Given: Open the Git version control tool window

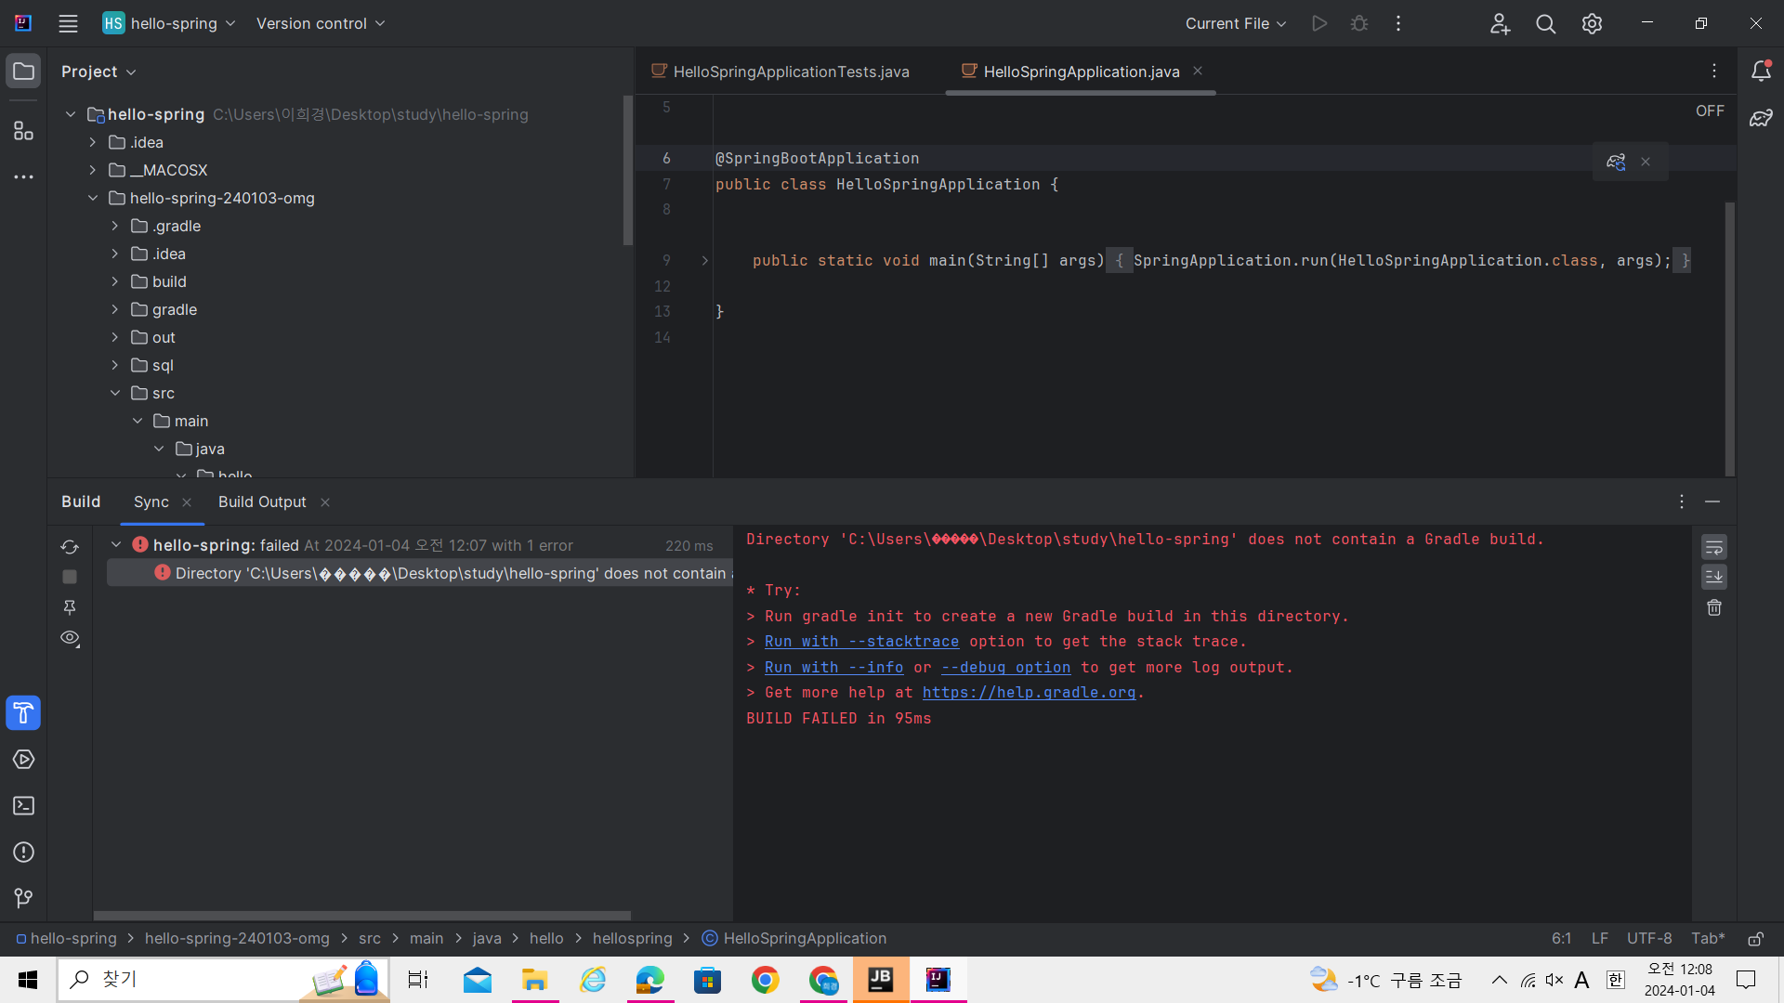Looking at the screenshot, I should 24,898.
